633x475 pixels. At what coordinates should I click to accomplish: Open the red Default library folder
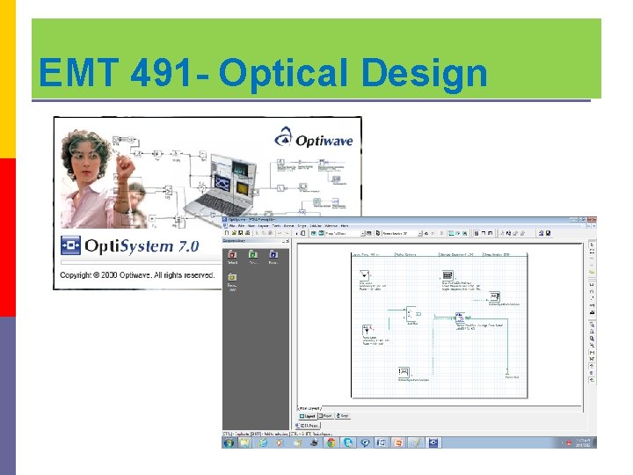(x=232, y=257)
